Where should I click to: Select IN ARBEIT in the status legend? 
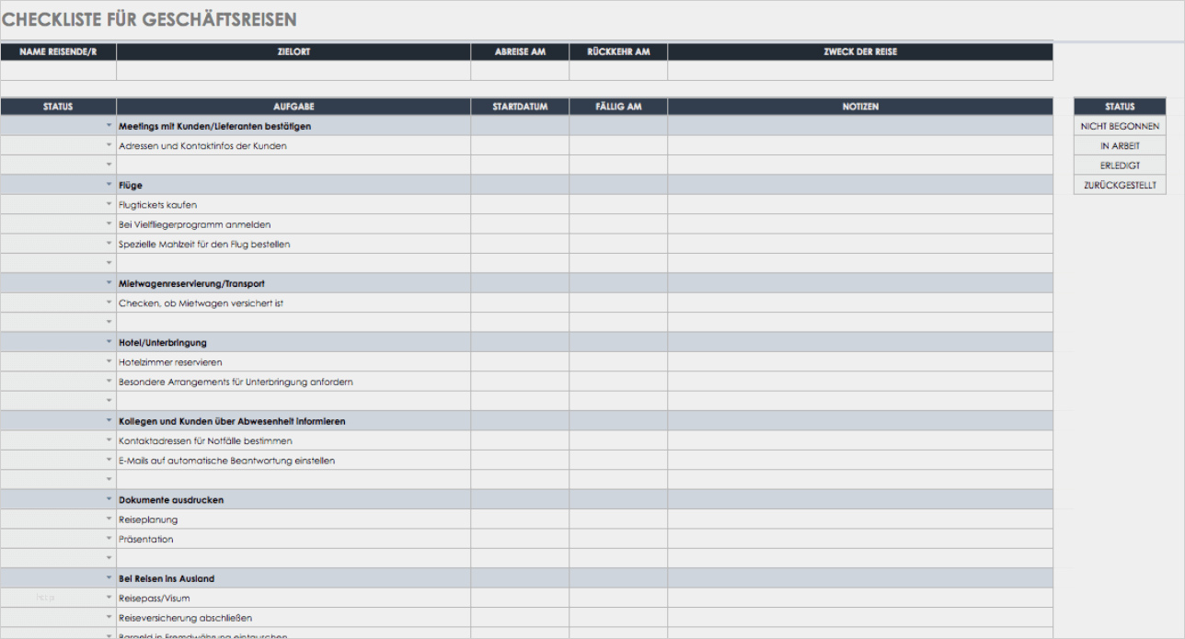(x=1120, y=146)
